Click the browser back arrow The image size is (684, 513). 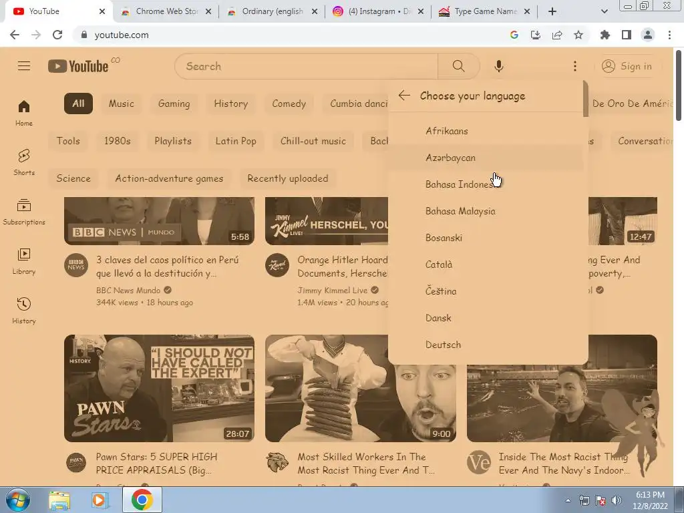(x=15, y=35)
